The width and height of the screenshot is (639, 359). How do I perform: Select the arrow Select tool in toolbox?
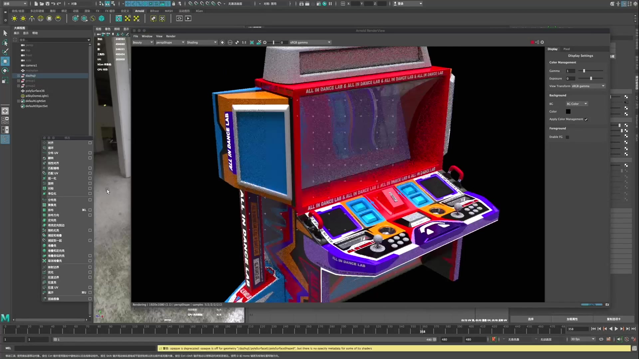coord(5,33)
